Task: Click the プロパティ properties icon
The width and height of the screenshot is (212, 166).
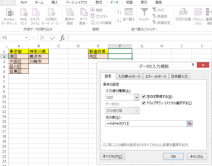Action: pos(93,16)
